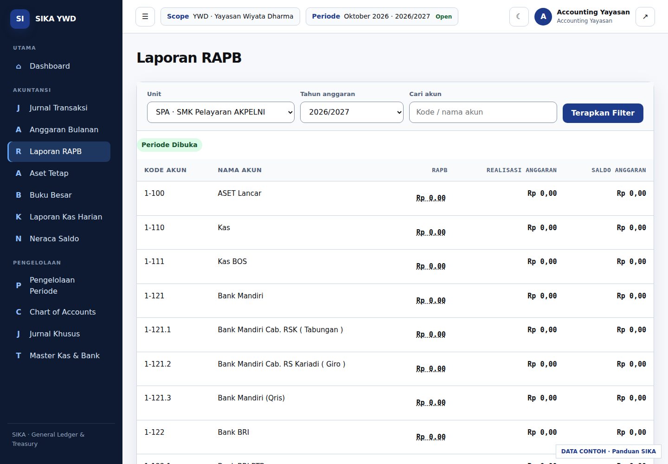Click the SI logo badge
The height and width of the screenshot is (464, 668).
pyautogui.click(x=20, y=19)
